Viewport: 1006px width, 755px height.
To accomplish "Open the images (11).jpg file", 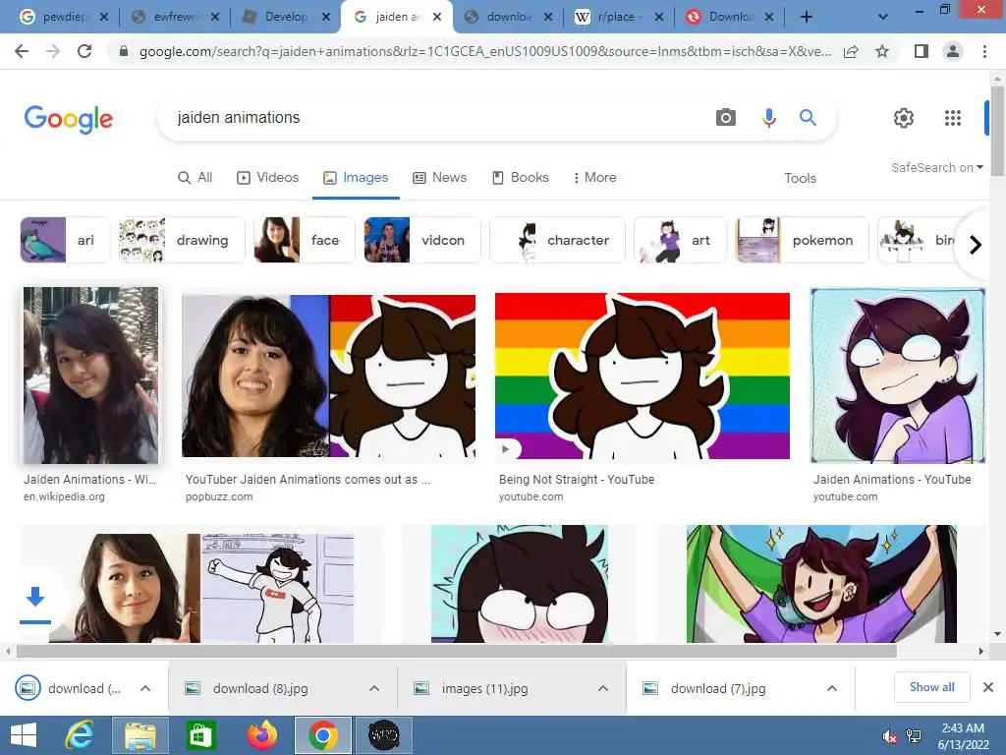I will [485, 689].
